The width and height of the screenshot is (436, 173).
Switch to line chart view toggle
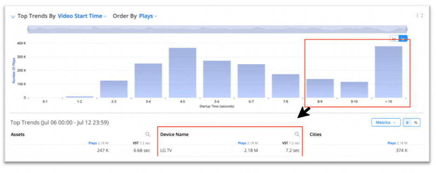coord(394,39)
